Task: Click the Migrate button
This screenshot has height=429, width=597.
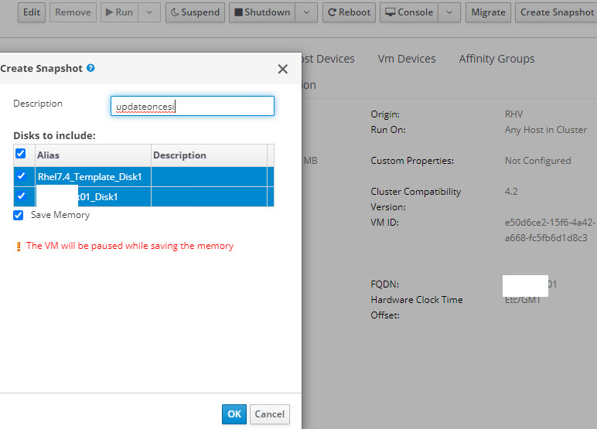Action: [488, 12]
